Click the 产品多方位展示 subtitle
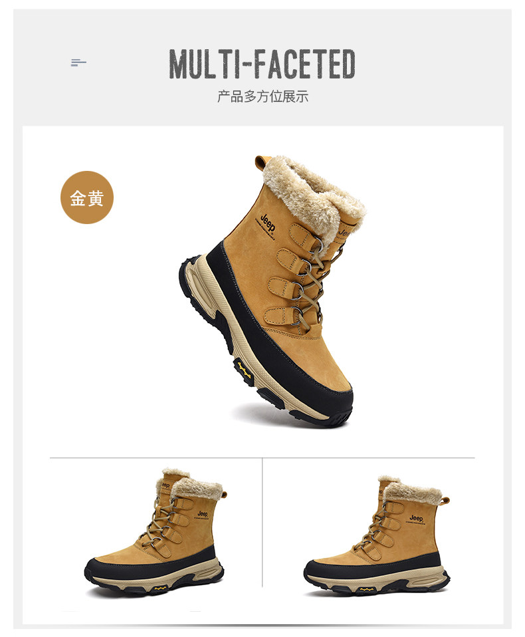 [x=262, y=96]
